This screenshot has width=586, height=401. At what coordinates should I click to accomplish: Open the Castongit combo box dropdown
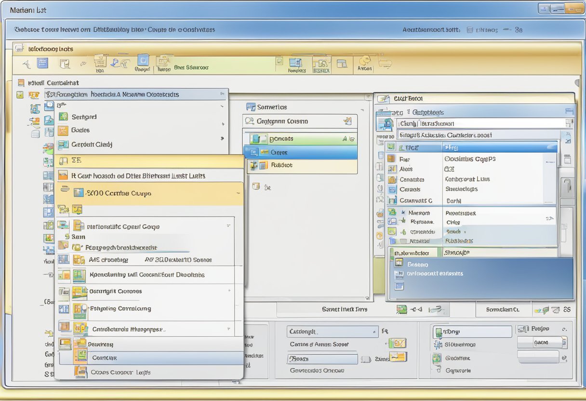point(374,332)
